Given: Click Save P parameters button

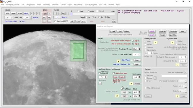Looking at the screenshot, I should point(152,35).
